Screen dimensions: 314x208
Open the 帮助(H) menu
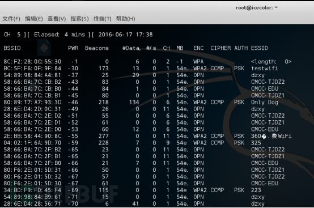pyautogui.click(x=126, y=19)
